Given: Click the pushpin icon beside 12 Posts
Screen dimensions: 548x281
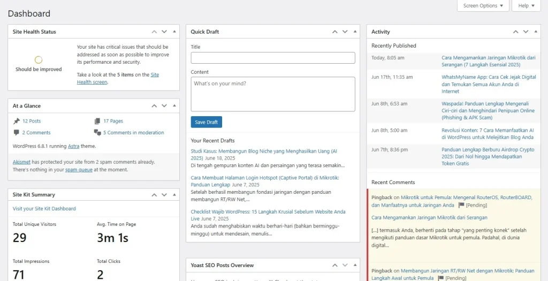Looking at the screenshot, I should [17, 121].
